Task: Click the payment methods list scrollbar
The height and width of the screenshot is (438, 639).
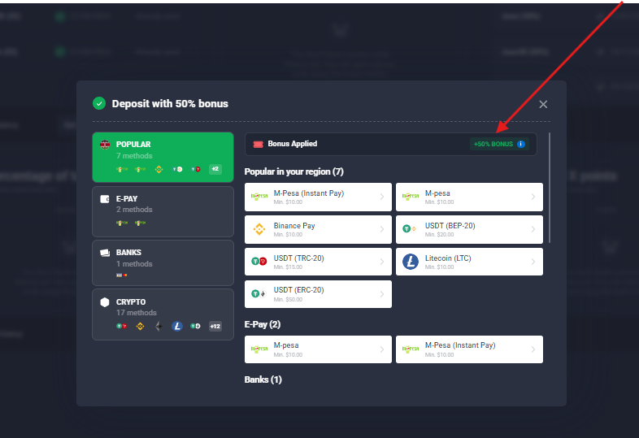Action: click(550, 188)
